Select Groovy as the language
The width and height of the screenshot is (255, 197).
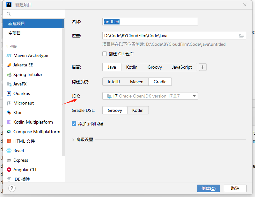click(155, 67)
